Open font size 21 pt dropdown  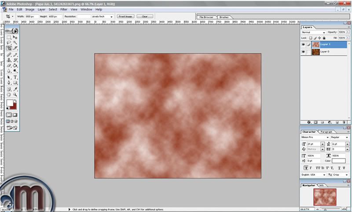pyautogui.click(x=323, y=144)
